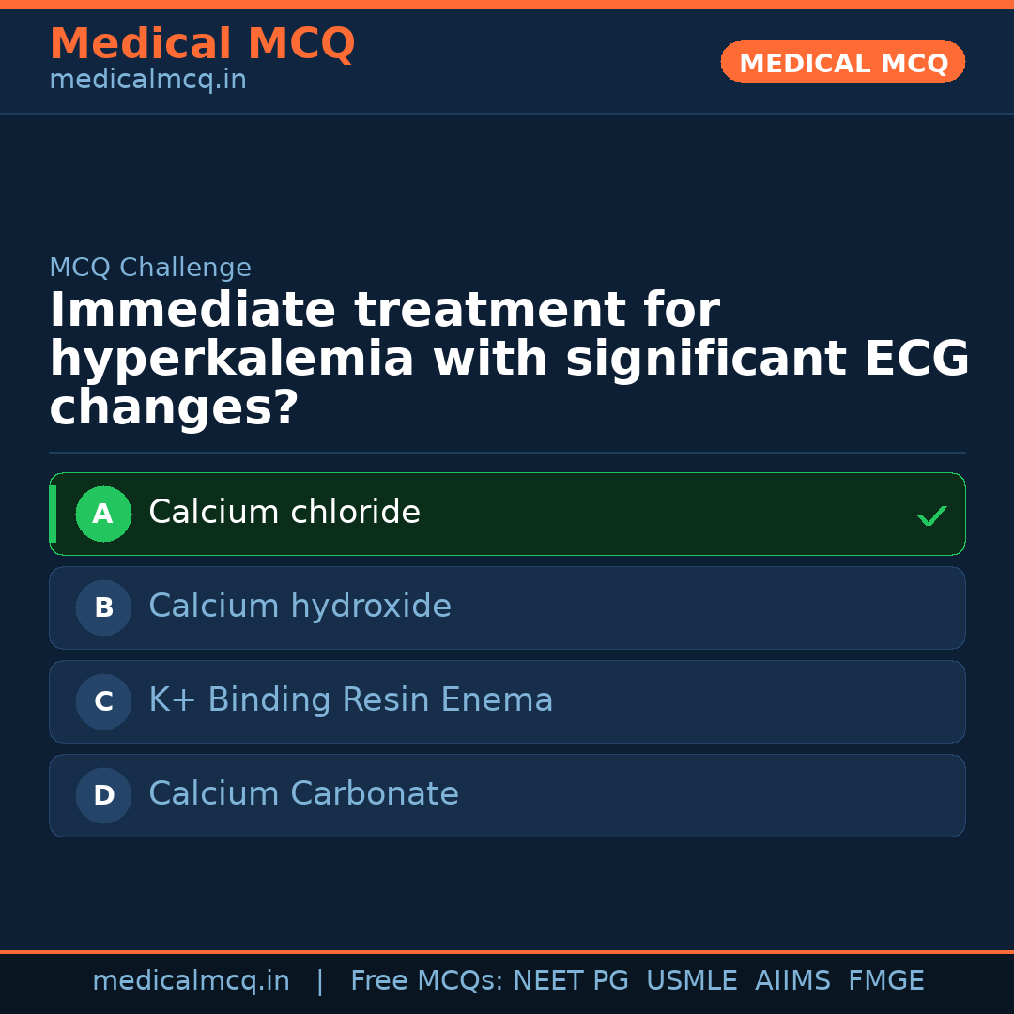Screen dimensions: 1014x1014
Task: Open the Medical MCQ header title
Action: click(202, 44)
